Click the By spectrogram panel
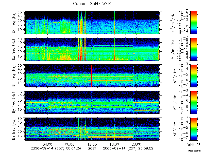This screenshot has width=203, height=152. (92, 102)
